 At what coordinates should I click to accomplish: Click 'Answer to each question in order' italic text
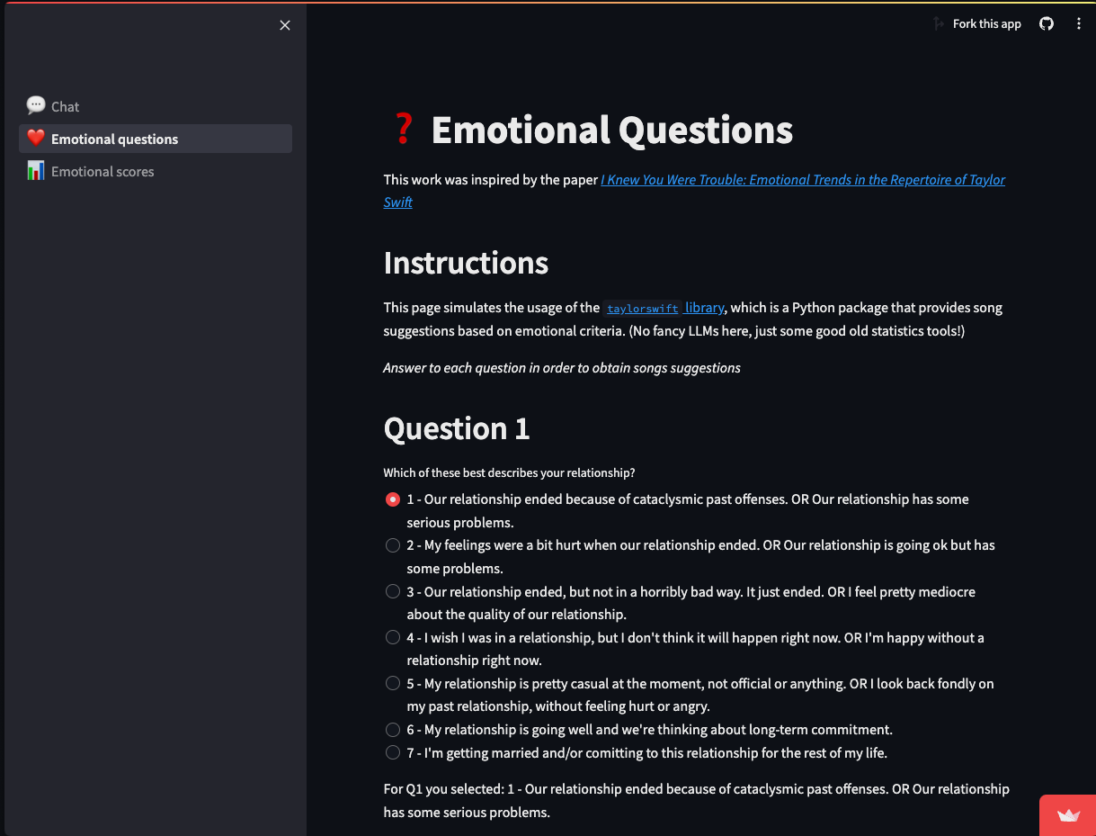pos(562,368)
